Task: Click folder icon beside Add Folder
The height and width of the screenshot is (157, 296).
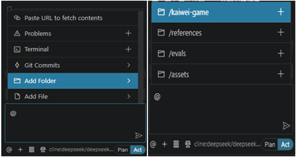Action: [17, 81]
